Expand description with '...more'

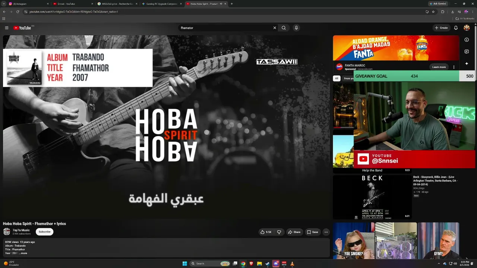click(x=23, y=253)
